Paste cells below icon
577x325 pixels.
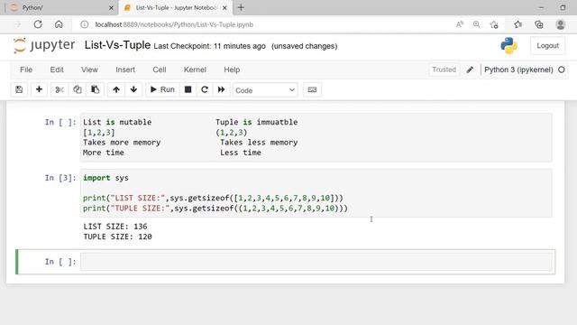(x=96, y=89)
